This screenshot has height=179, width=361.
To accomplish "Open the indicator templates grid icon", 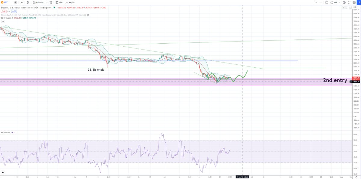I will [51, 2].
